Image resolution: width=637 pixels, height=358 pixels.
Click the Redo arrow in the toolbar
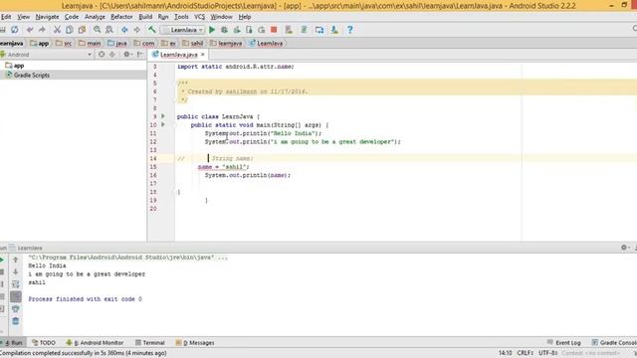[x=42, y=30]
